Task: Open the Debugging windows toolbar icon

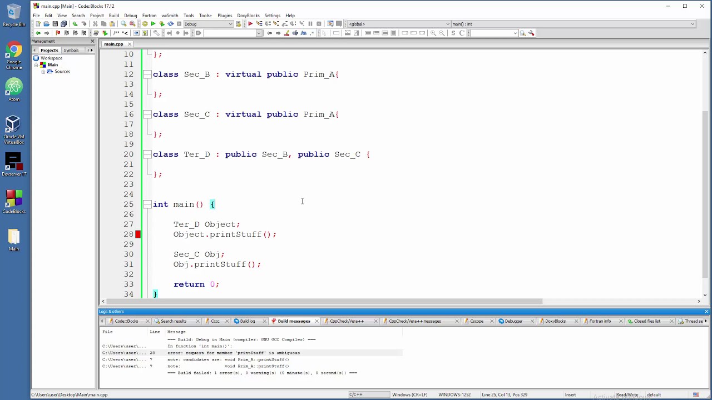Action: click(x=330, y=24)
